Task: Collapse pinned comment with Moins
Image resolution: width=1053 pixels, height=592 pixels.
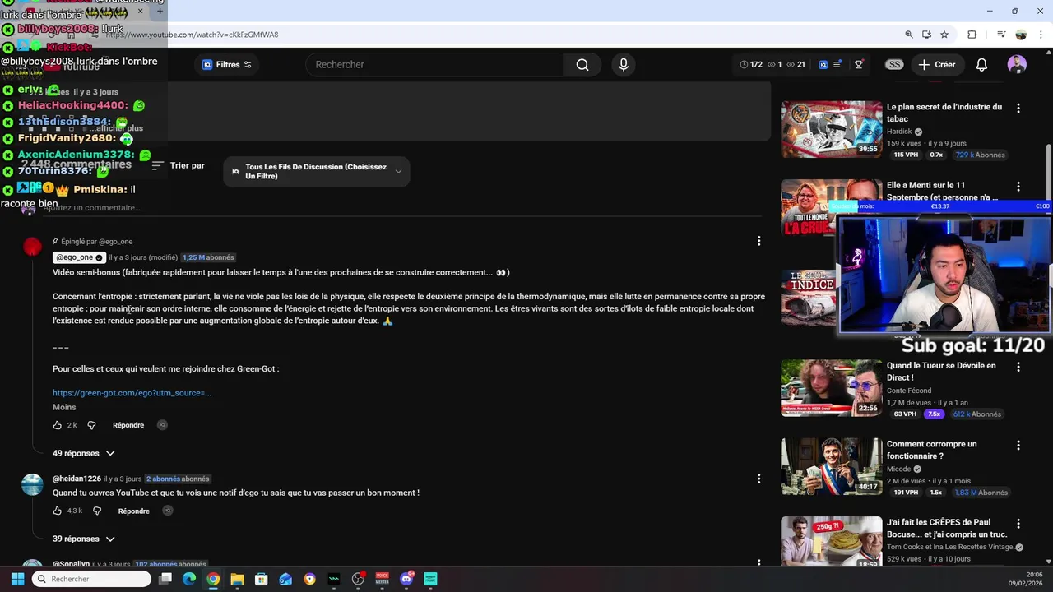Action: point(64,407)
